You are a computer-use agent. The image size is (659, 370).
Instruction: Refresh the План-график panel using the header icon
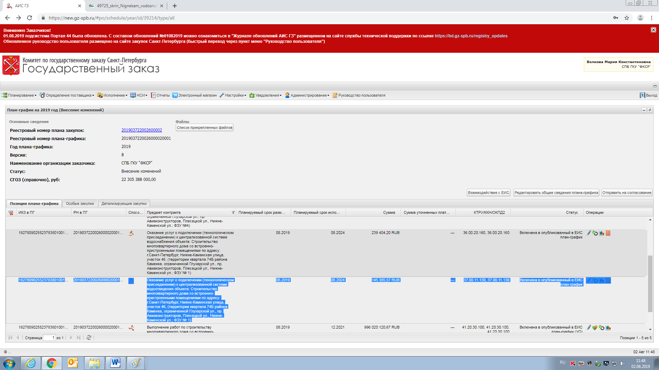(650, 110)
